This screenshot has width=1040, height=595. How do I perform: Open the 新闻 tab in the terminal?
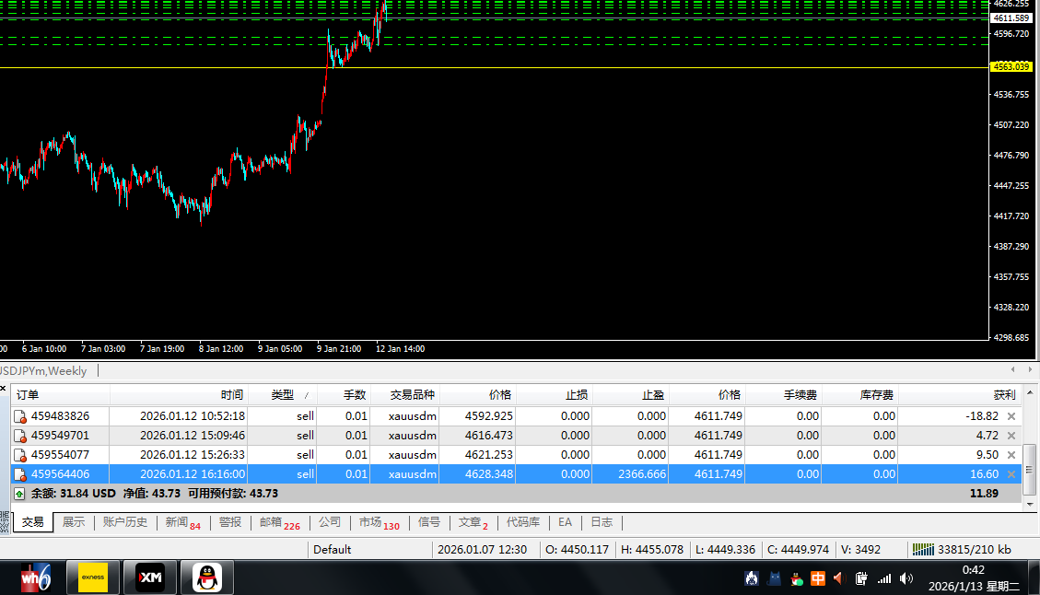coord(181,522)
